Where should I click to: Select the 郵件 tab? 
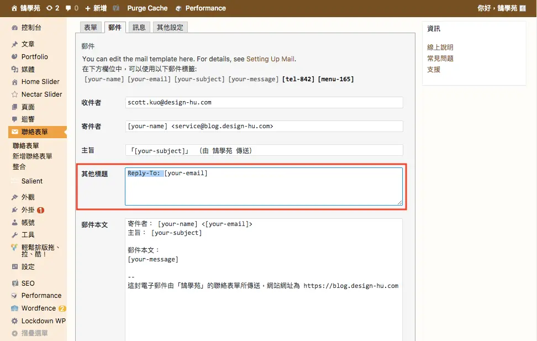(115, 28)
